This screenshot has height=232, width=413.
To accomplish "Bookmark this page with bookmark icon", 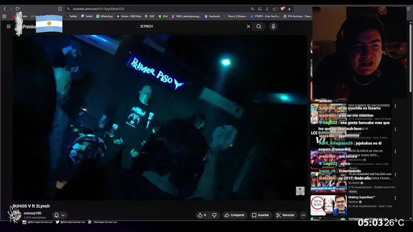I will click(x=60, y=9).
